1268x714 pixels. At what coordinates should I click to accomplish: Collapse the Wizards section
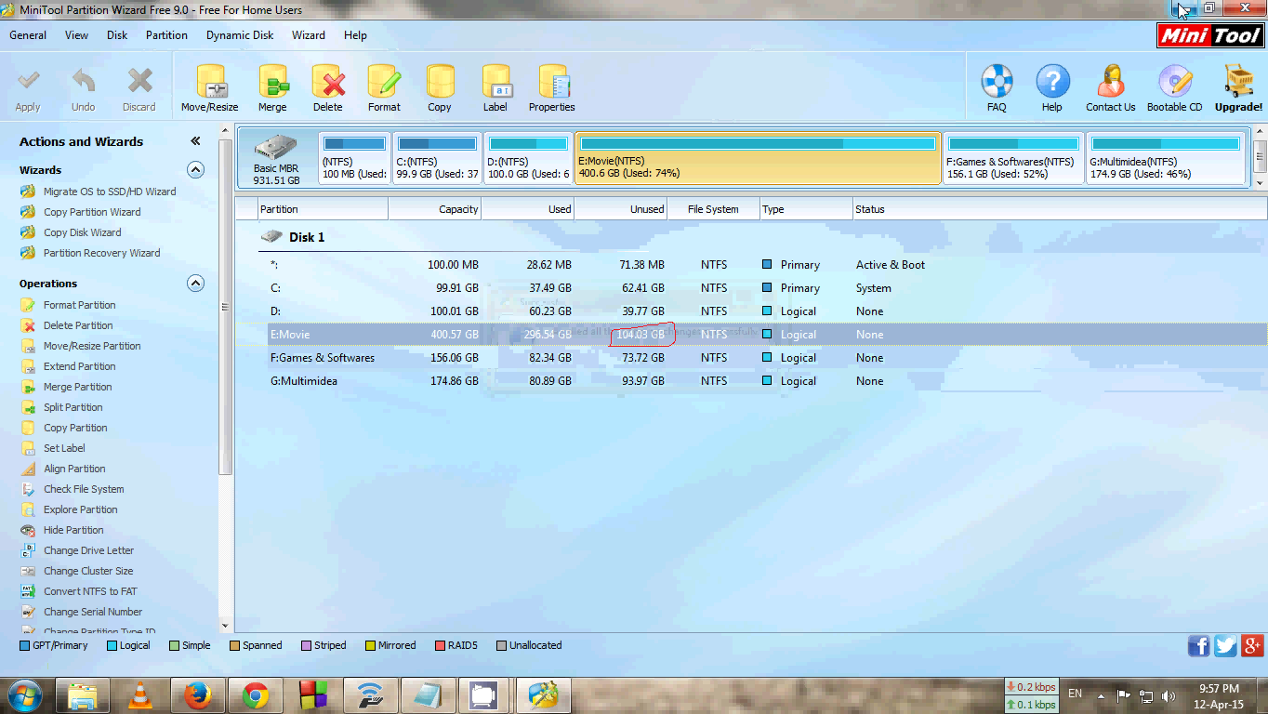tap(195, 170)
